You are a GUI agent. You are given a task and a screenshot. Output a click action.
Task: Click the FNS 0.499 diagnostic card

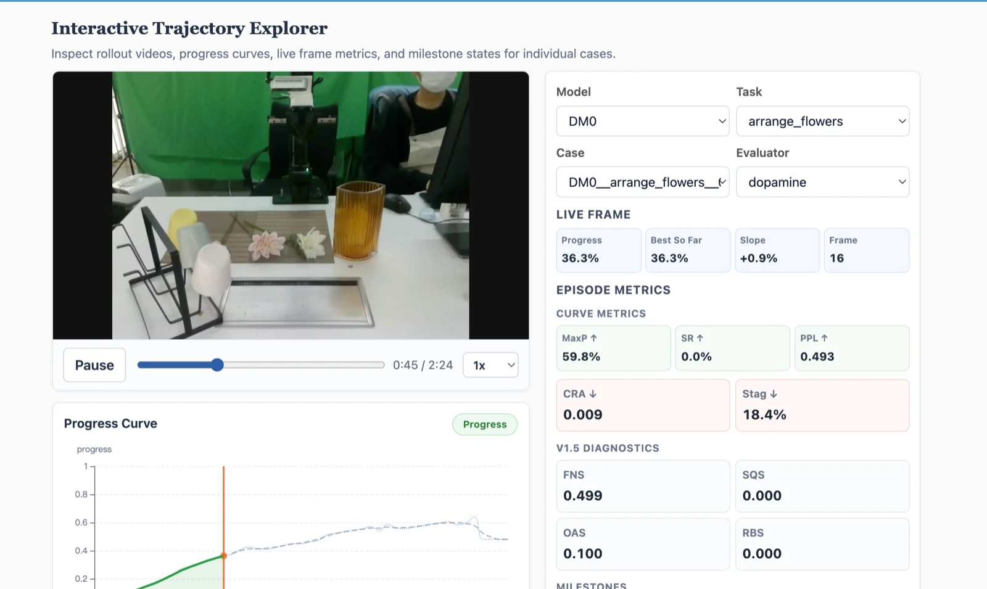tap(643, 486)
